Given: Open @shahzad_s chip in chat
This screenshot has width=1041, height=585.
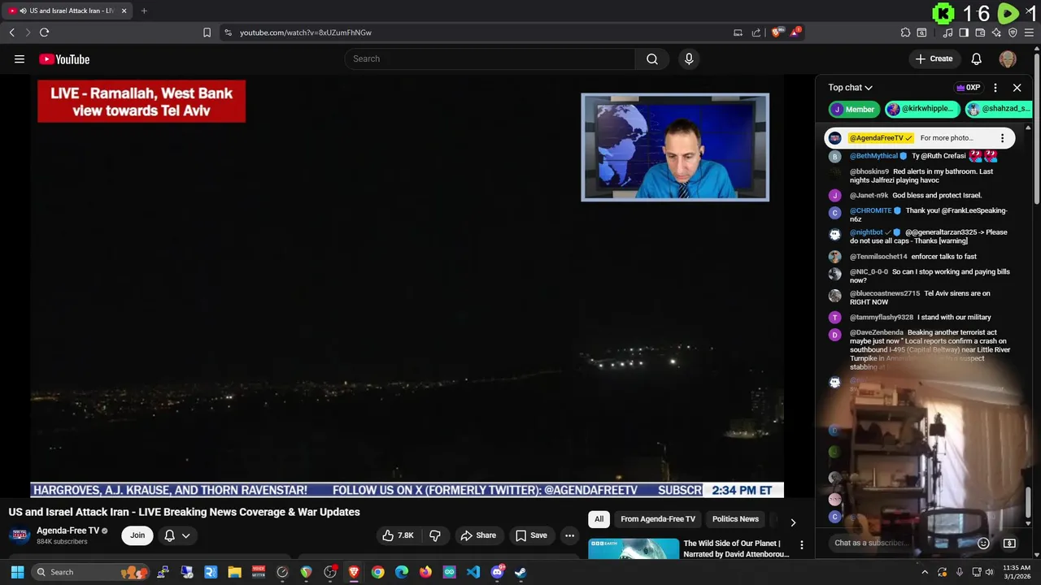Looking at the screenshot, I should 998,109.
